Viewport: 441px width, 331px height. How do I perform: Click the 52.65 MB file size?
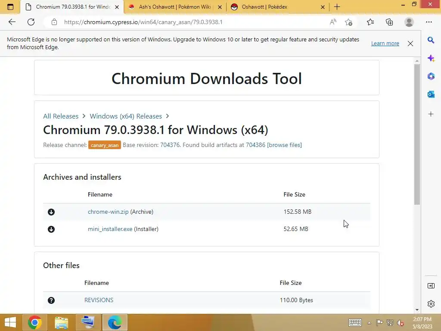[x=296, y=229]
